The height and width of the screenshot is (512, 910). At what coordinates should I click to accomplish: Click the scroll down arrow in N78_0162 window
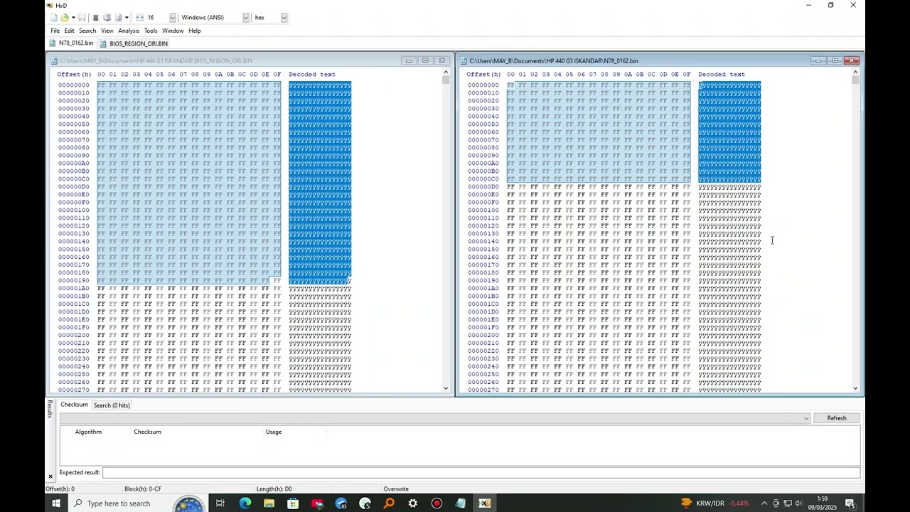[855, 388]
